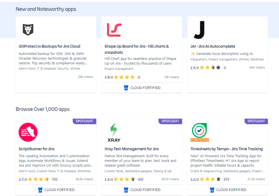Click the sparkle icon before Generate issue description
Screen dimensions: 279x196
point(193,54)
